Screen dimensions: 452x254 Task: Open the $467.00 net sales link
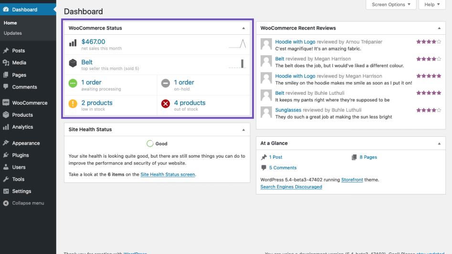[x=93, y=42]
